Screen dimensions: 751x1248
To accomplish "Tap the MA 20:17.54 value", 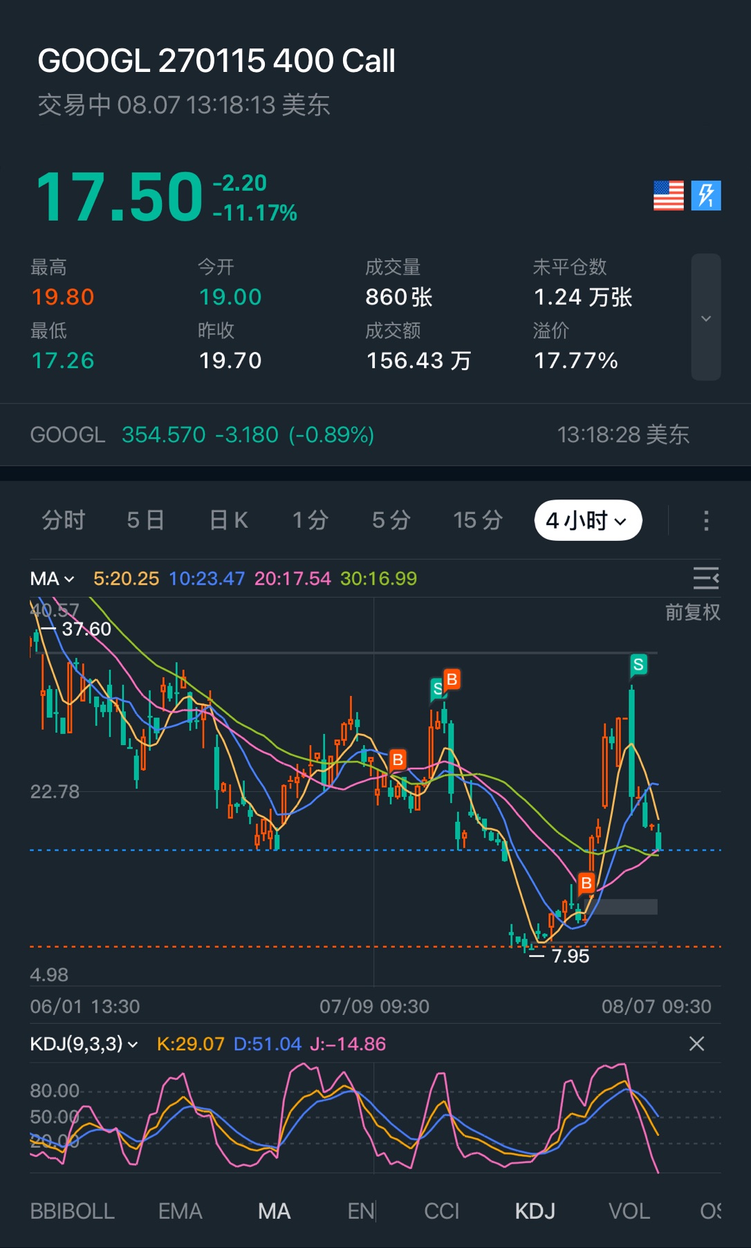I will [293, 578].
